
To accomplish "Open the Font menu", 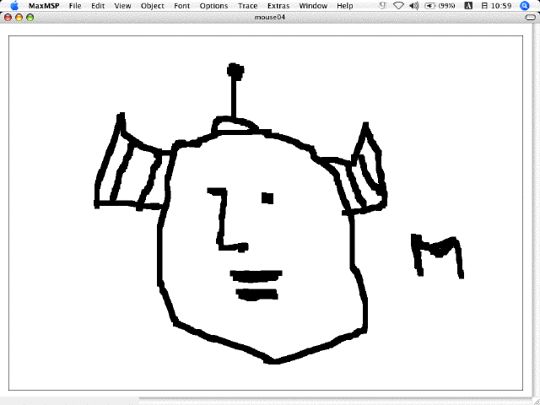I will (x=182, y=6).
